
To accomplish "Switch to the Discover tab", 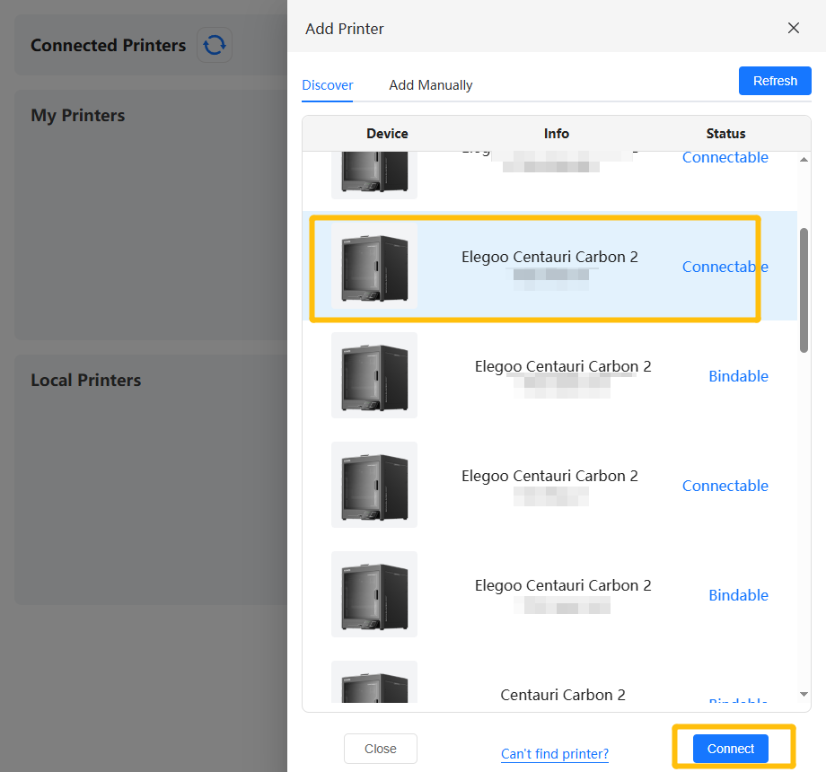I will pos(328,85).
